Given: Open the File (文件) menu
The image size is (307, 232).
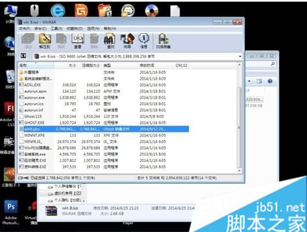Looking at the screenshot, I should click(24, 28).
